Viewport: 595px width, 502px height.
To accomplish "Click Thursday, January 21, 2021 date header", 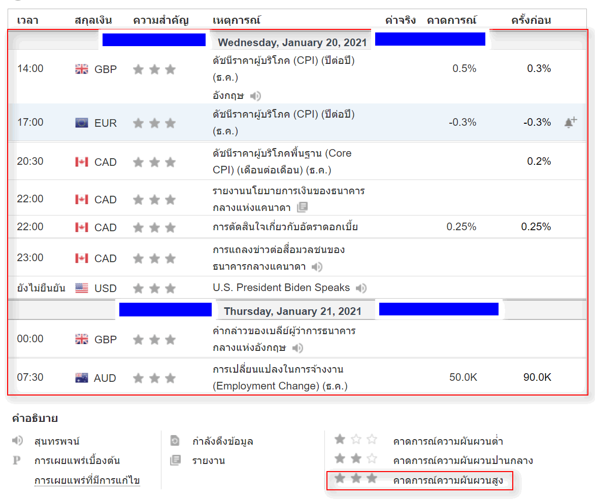I will (x=292, y=311).
